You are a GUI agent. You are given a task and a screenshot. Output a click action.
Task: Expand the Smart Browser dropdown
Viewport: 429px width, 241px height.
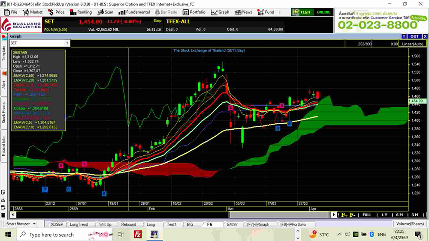(40, 224)
